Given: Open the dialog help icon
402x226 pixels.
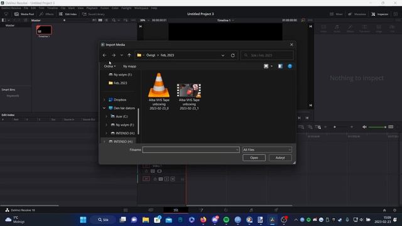Looking at the screenshot, I should pos(290,67).
